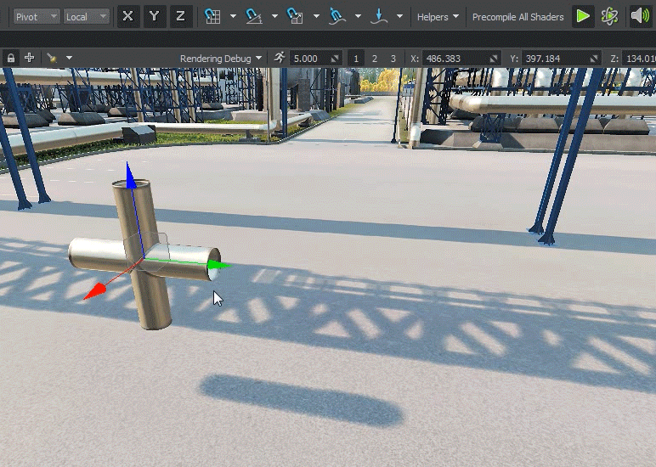Click Precompile All Shaders
The image size is (656, 467).
pyautogui.click(x=517, y=16)
